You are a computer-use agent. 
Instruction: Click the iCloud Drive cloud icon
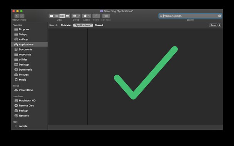[16, 90]
